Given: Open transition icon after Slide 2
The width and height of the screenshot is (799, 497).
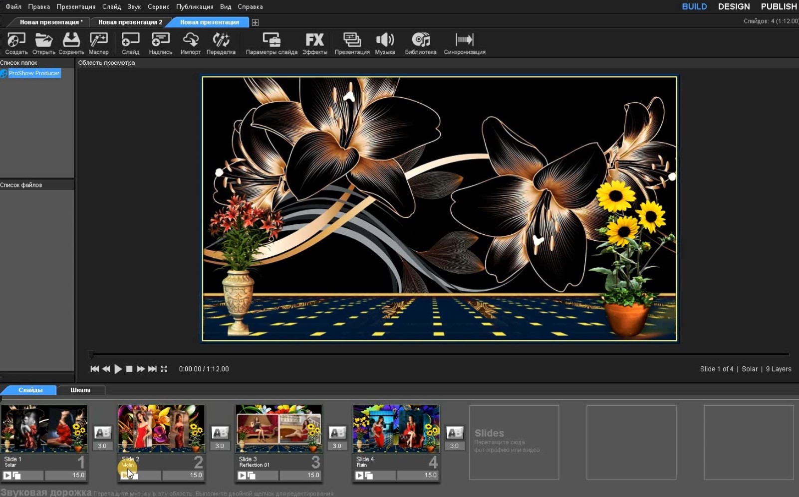Looking at the screenshot, I should (x=220, y=433).
